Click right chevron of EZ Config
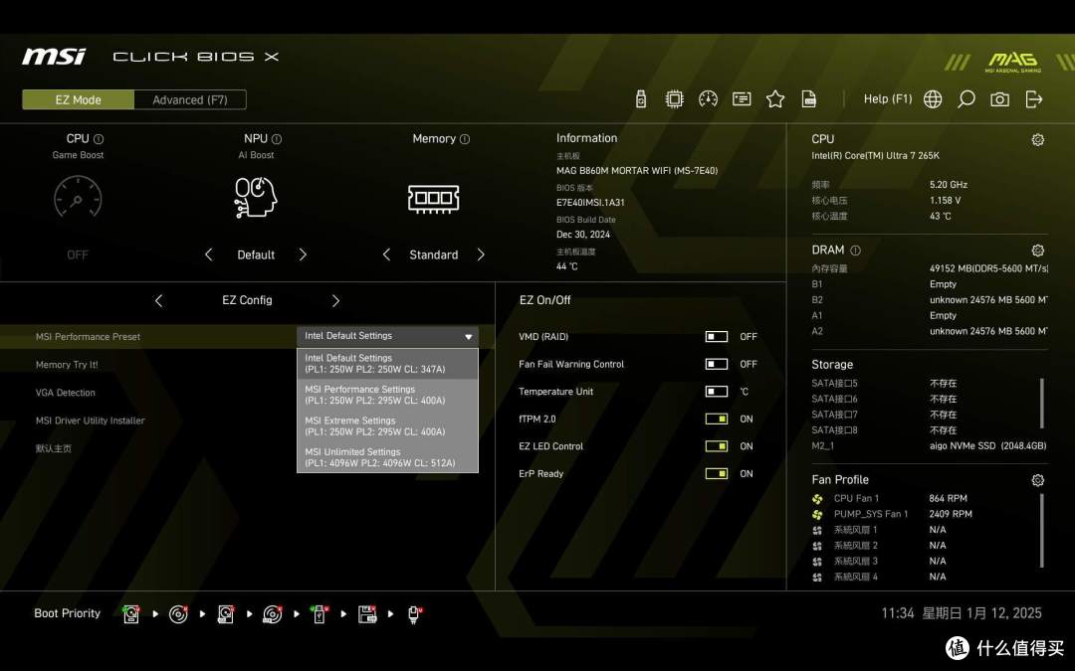The height and width of the screenshot is (671, 1075). (335, 300)
